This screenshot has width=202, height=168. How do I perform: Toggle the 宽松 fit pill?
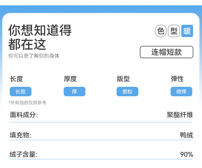[x=127, y=92]
